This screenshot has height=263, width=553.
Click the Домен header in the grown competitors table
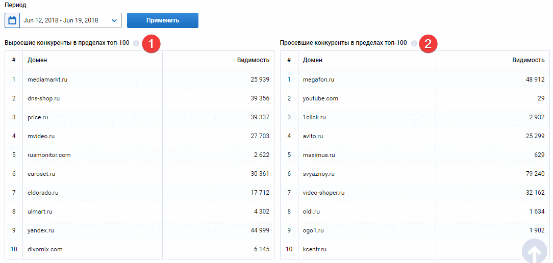pos(37,60)
